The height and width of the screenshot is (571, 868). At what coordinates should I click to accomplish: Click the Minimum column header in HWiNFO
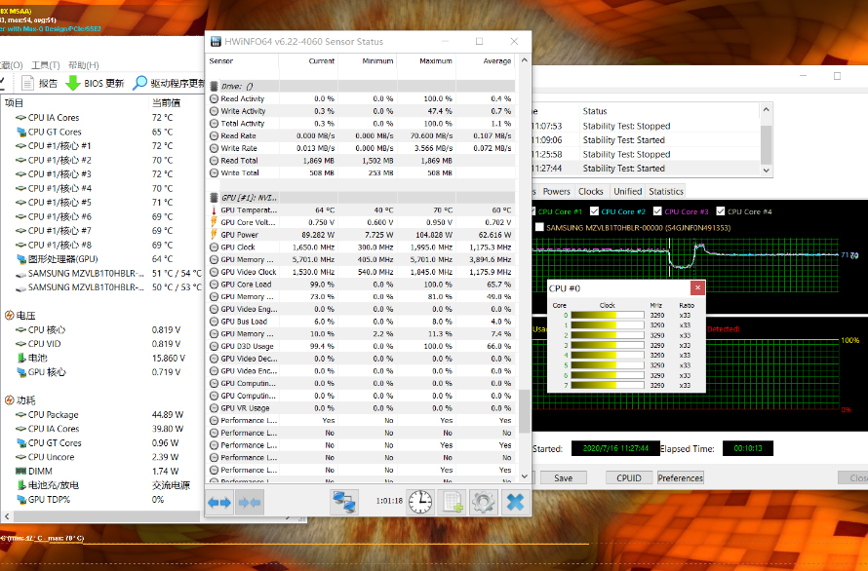pyautogui.click(x=368, y=60)
